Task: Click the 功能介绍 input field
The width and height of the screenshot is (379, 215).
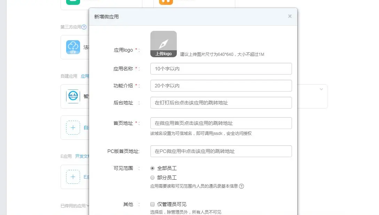Action: (x=221, y=86)
